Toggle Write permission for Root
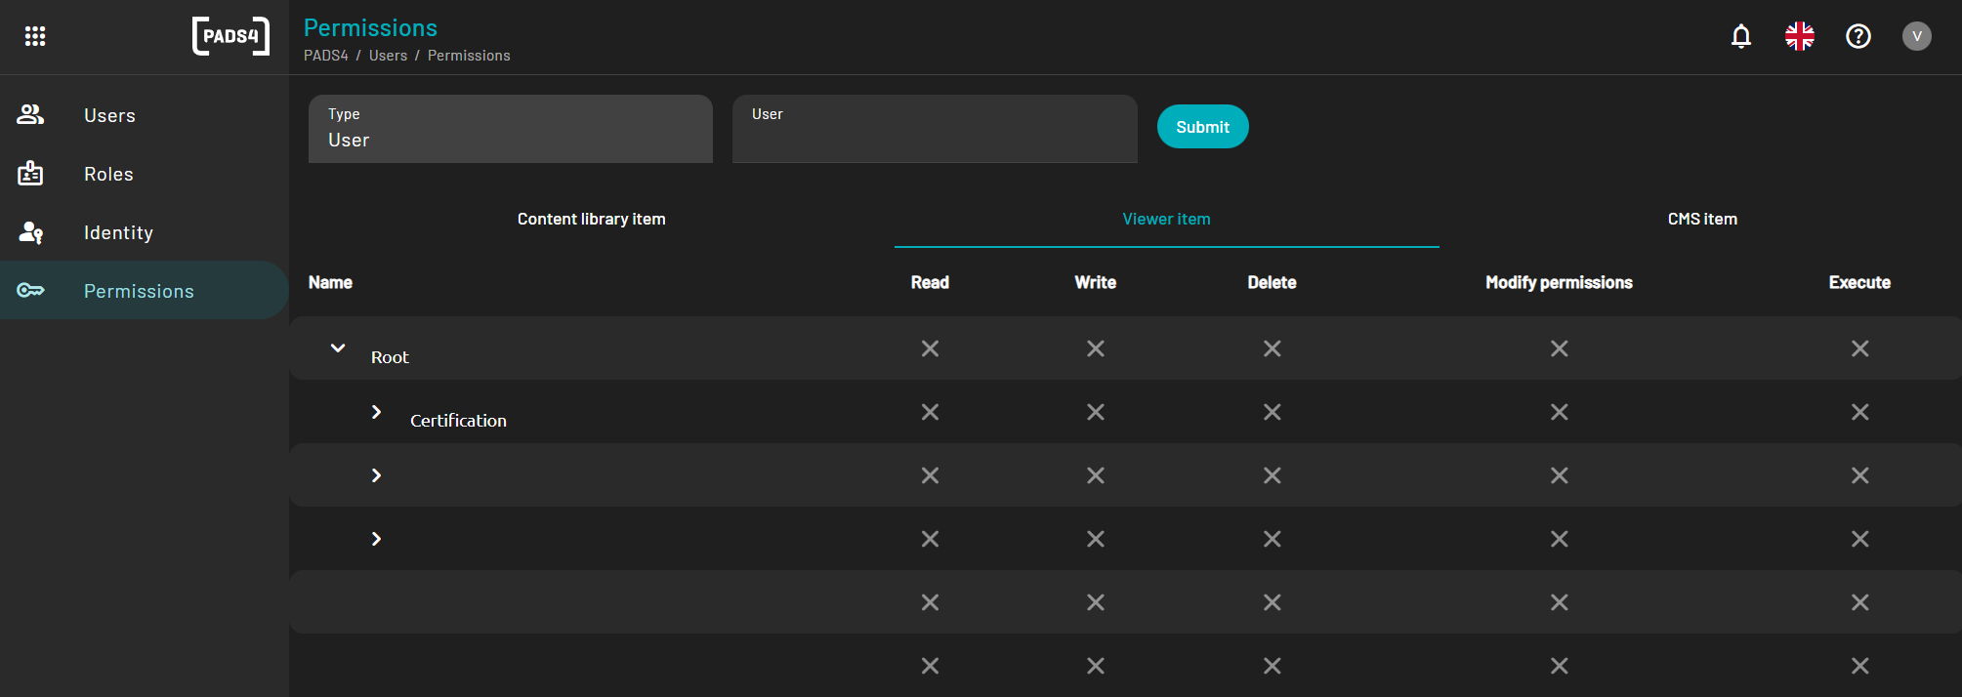This screenshot has height=697, width=1962. coord(1096,348)
